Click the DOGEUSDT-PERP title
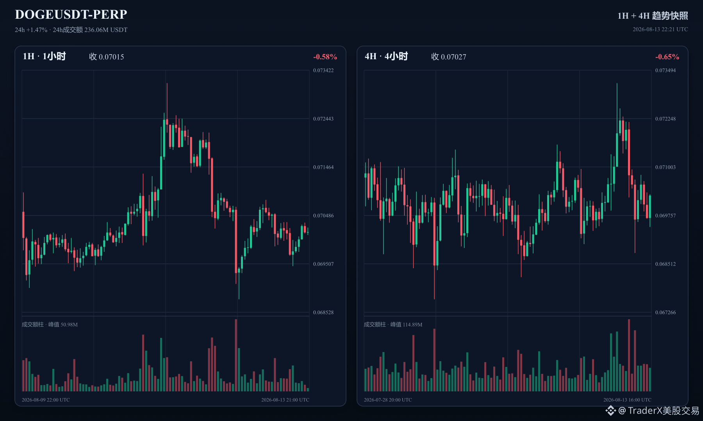 point(71,14)
